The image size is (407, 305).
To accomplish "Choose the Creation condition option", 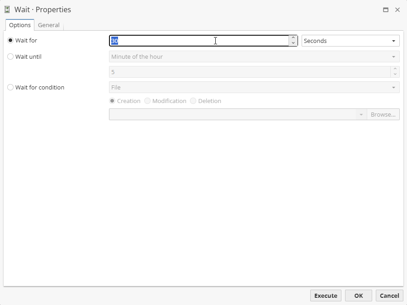I will [x=112, y=101].
